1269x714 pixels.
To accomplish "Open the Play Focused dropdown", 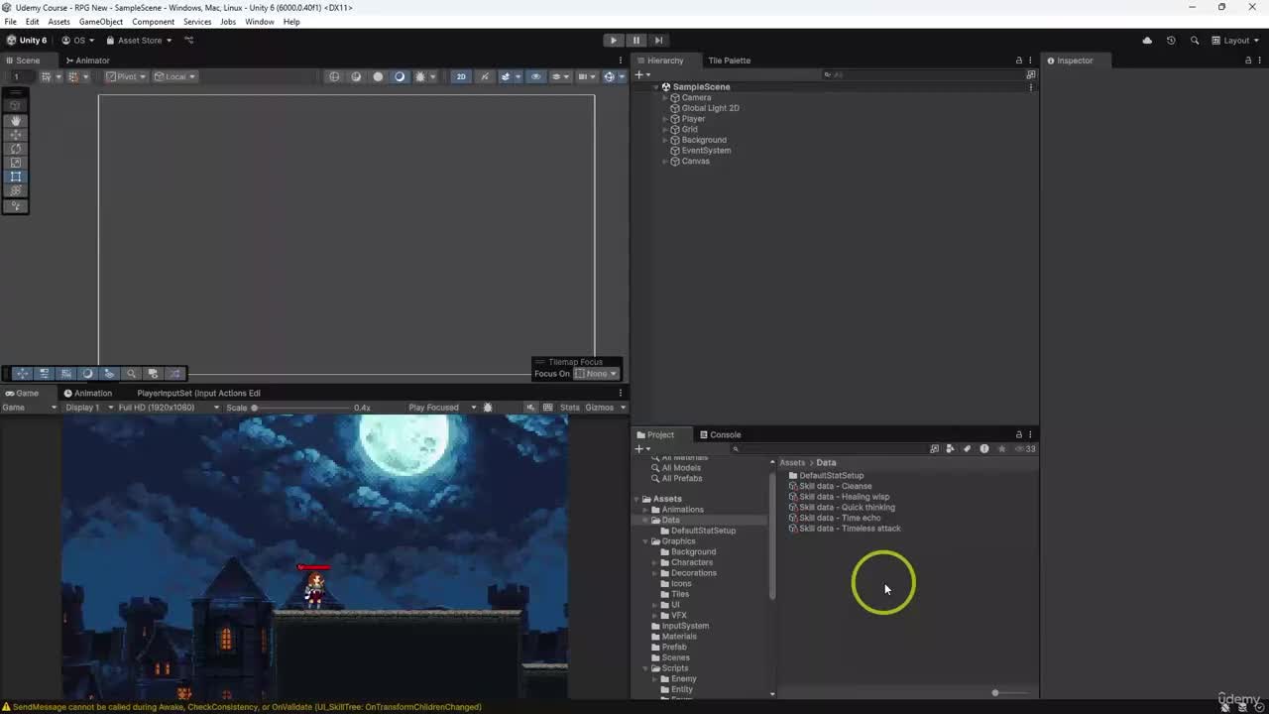I will click(x=442, y=408).
